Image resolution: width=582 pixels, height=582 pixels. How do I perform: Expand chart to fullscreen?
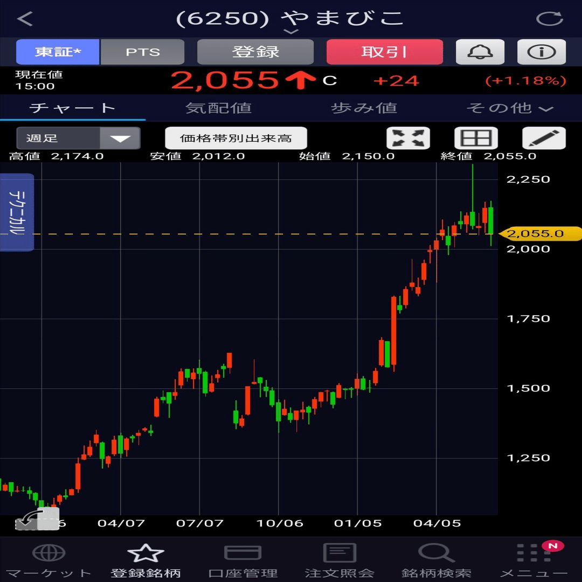coord(408,138)
